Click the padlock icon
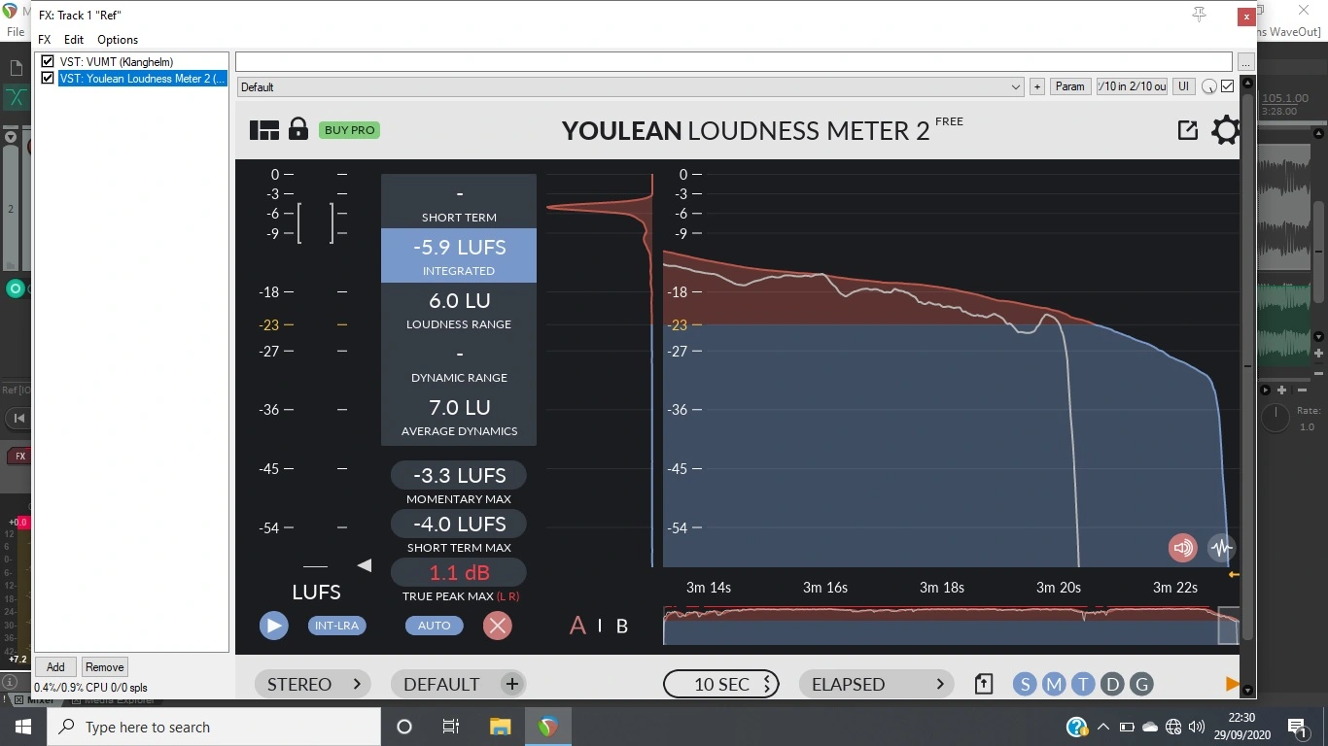 298,129
